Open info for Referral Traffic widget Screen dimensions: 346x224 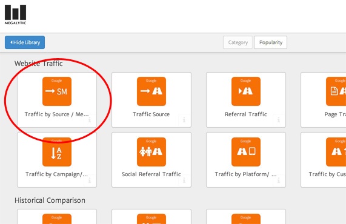click(279, 120)
